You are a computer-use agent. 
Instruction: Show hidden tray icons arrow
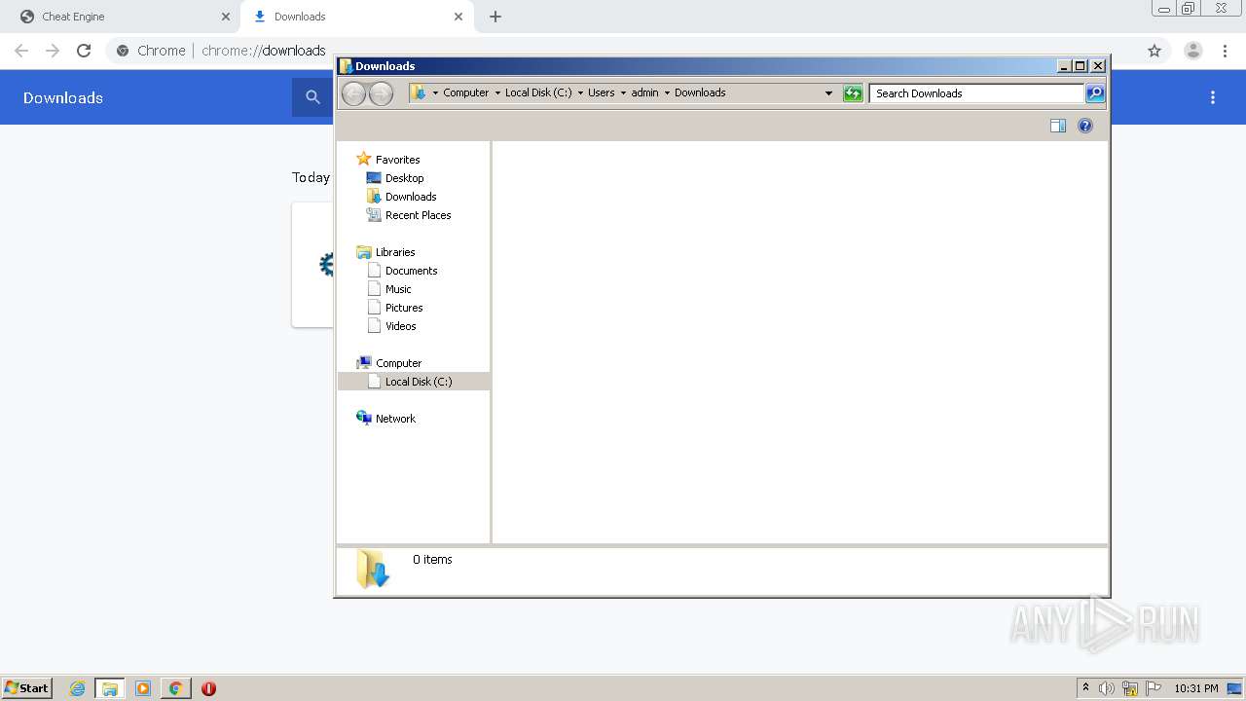1085,688
